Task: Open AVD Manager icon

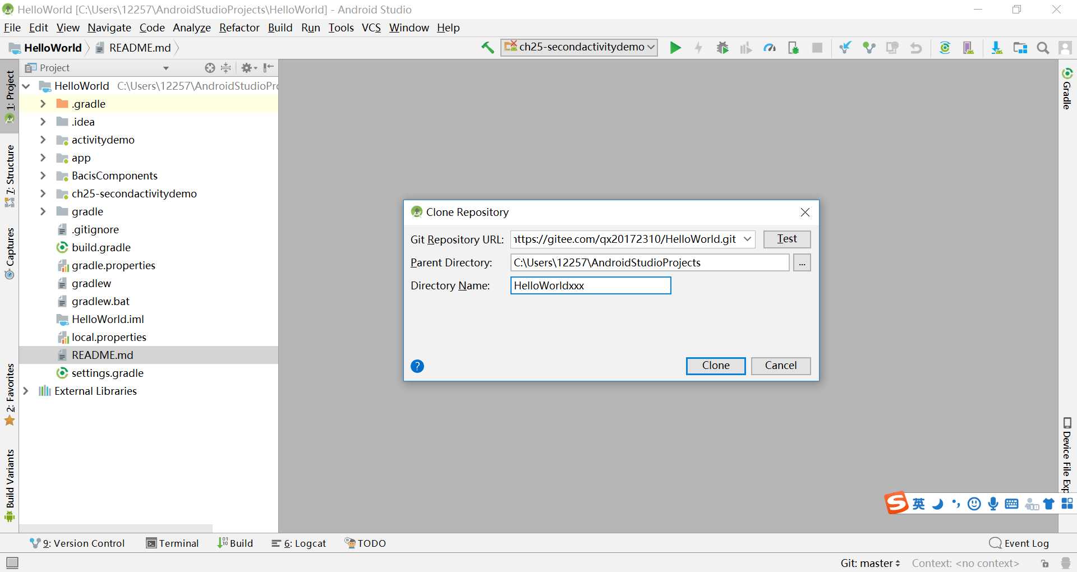Action: [x=968, y=48]
